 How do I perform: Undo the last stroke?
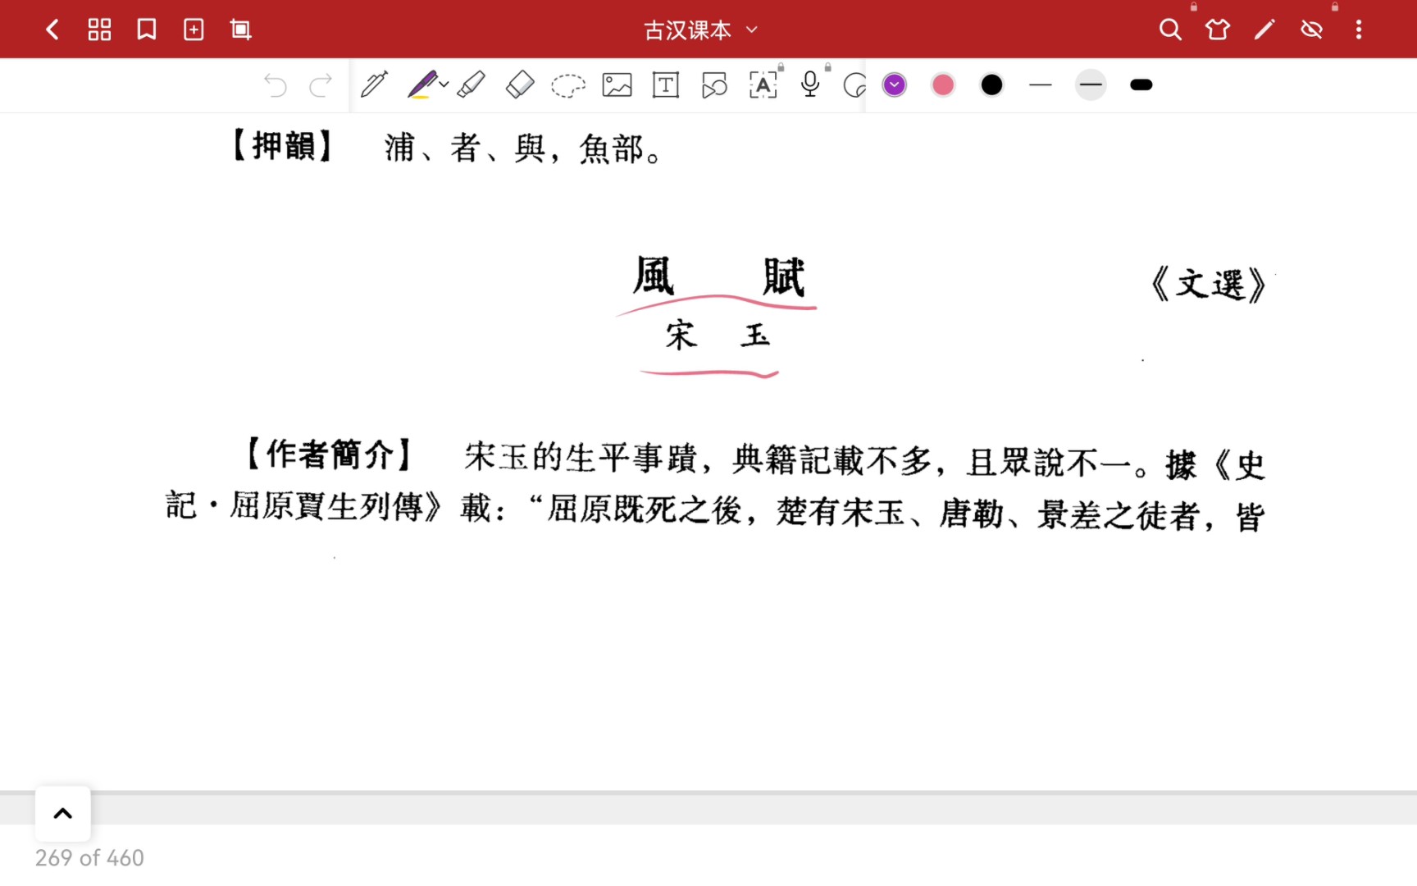point(276,85)
